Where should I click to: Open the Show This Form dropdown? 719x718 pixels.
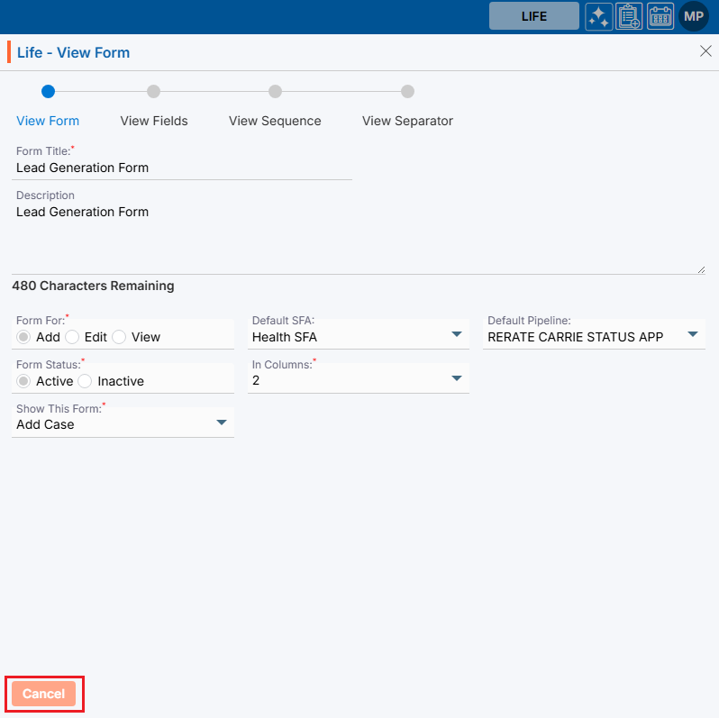pos(221,423)
